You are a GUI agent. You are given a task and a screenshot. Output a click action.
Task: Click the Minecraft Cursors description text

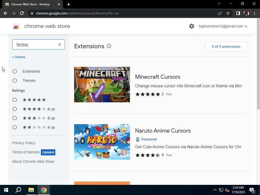(188, 86)
